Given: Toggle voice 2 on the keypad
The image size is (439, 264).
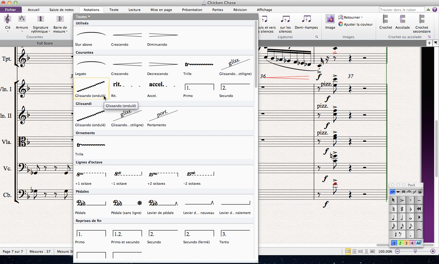Looking at the screenshot, I should point(400,243).
